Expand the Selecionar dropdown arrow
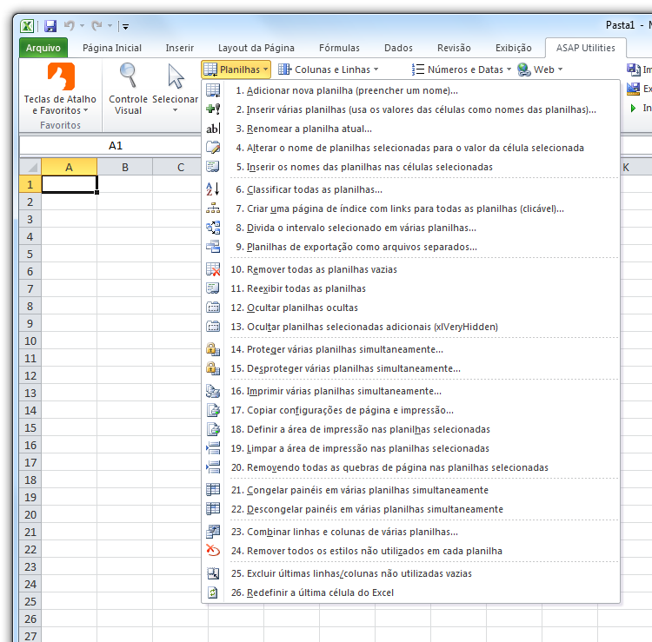652x642 pixels. [175, 110]
